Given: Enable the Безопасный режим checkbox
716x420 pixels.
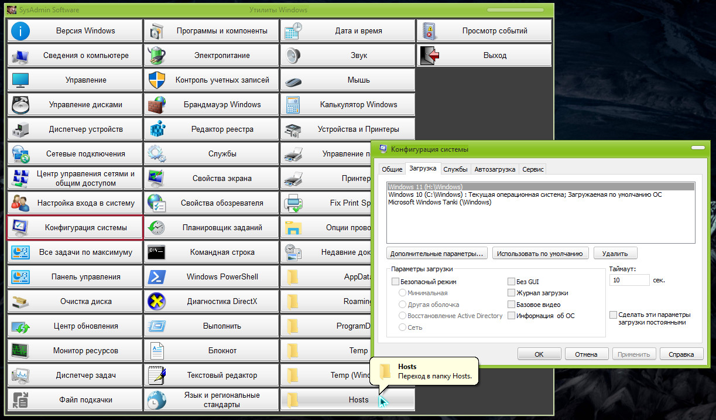Looking at the screenshot, I should click(x=395, y=282).
